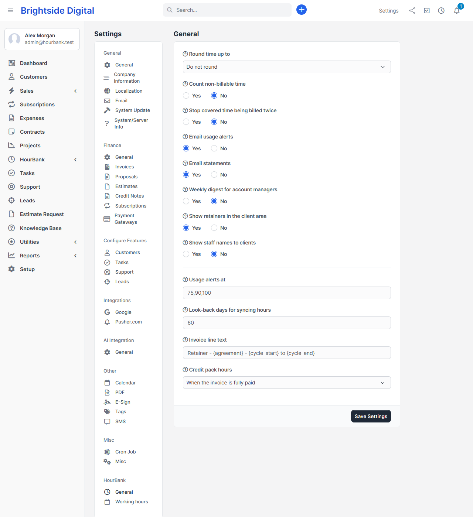This screenshot has width=473, height=517.
Task: Set Count non-billable time to Yes
Action: (186, 96)
